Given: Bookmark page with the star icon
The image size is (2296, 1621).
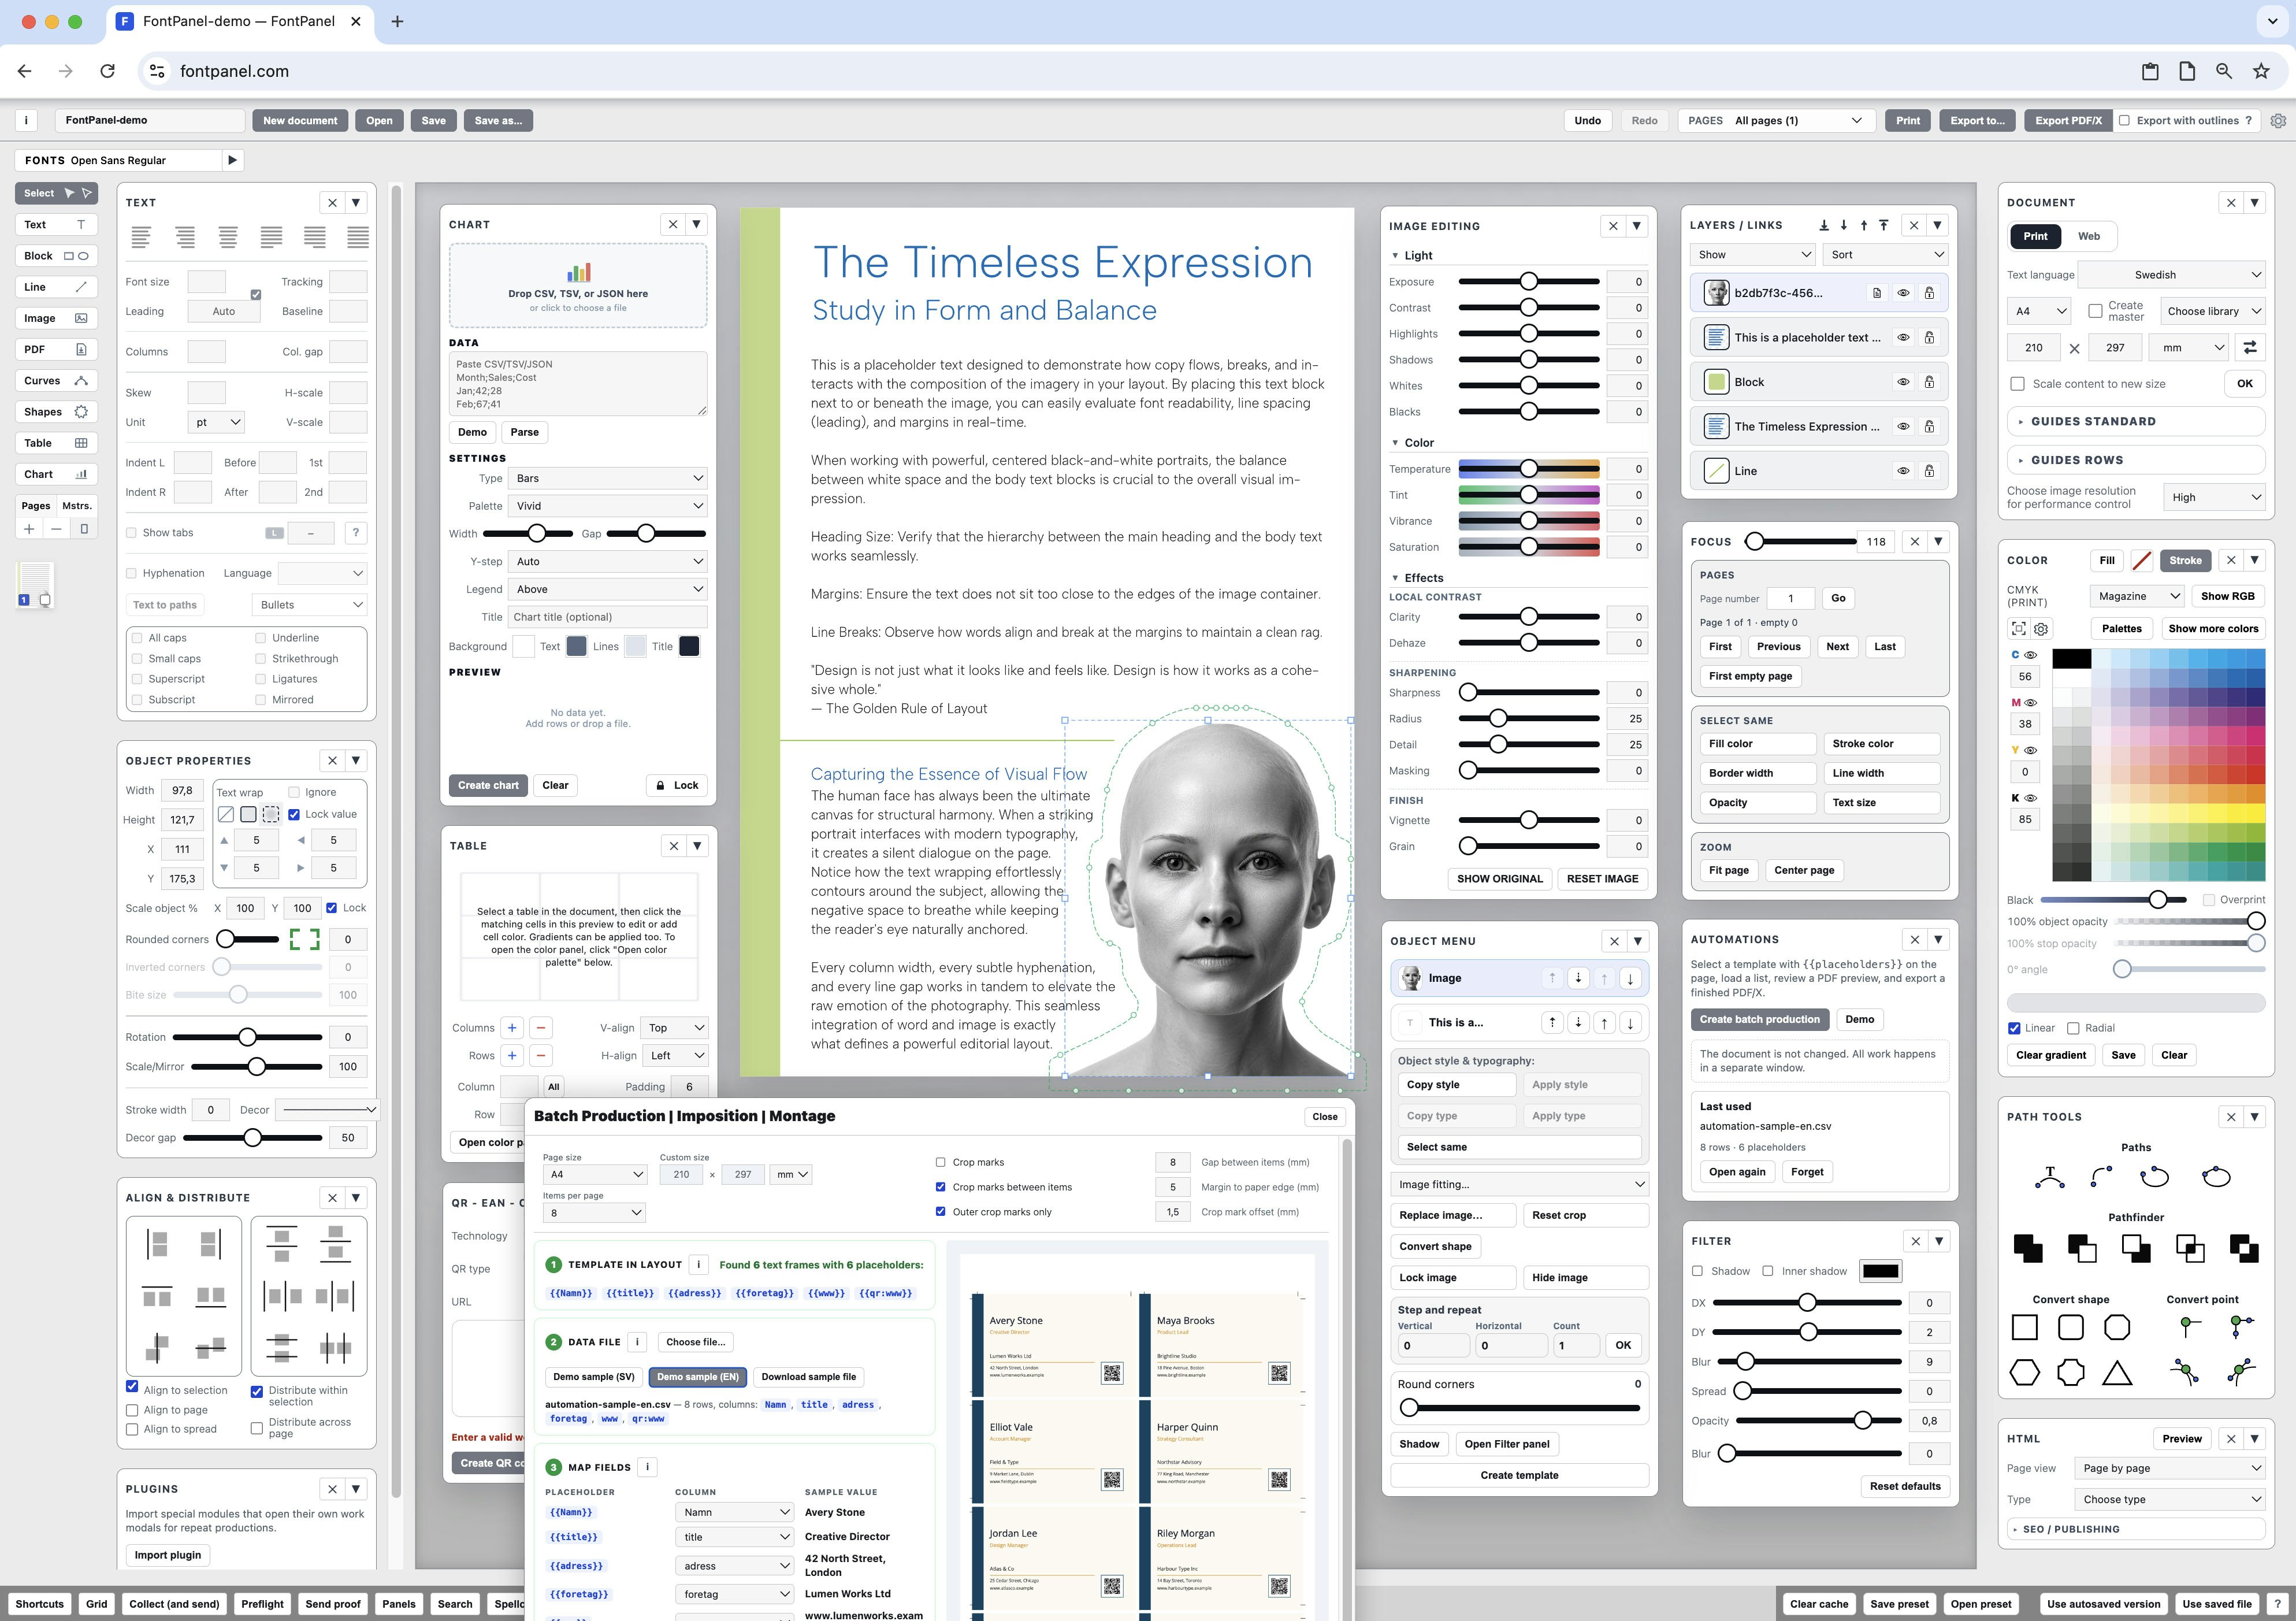Looking at the screenshot, I should click(x=2261, y=71).
